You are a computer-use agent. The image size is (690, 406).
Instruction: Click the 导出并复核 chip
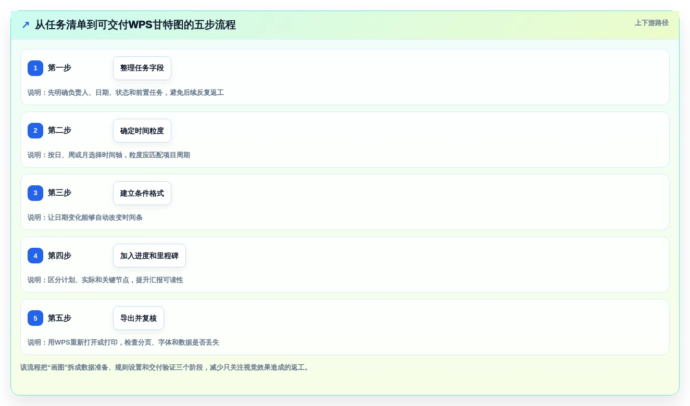tap(139, 318)
